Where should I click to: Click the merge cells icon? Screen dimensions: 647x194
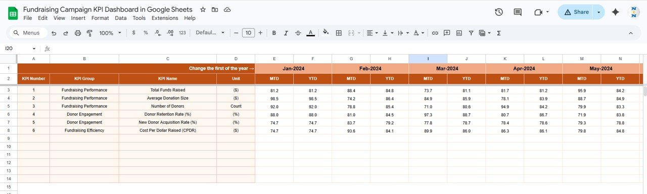(x=351, y=33)
